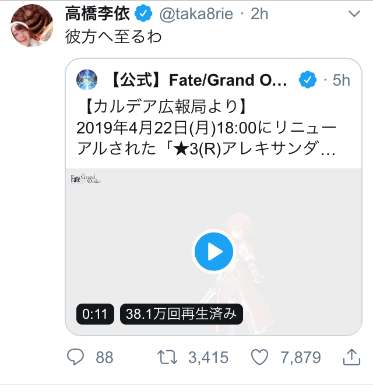Expand the tweet options chevron
This screenshot has width=373, height=391.
click(x=353, y=13)
